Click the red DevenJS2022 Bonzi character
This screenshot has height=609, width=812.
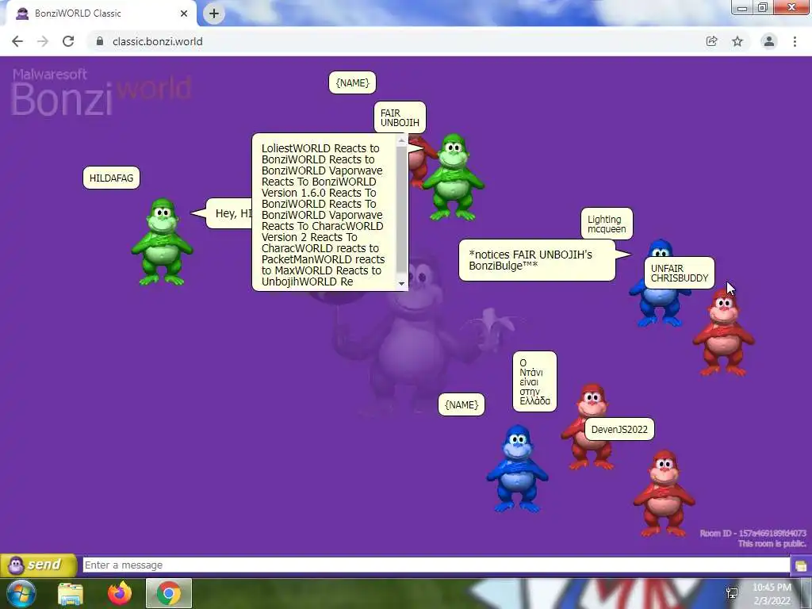click(x=664, y=493)
